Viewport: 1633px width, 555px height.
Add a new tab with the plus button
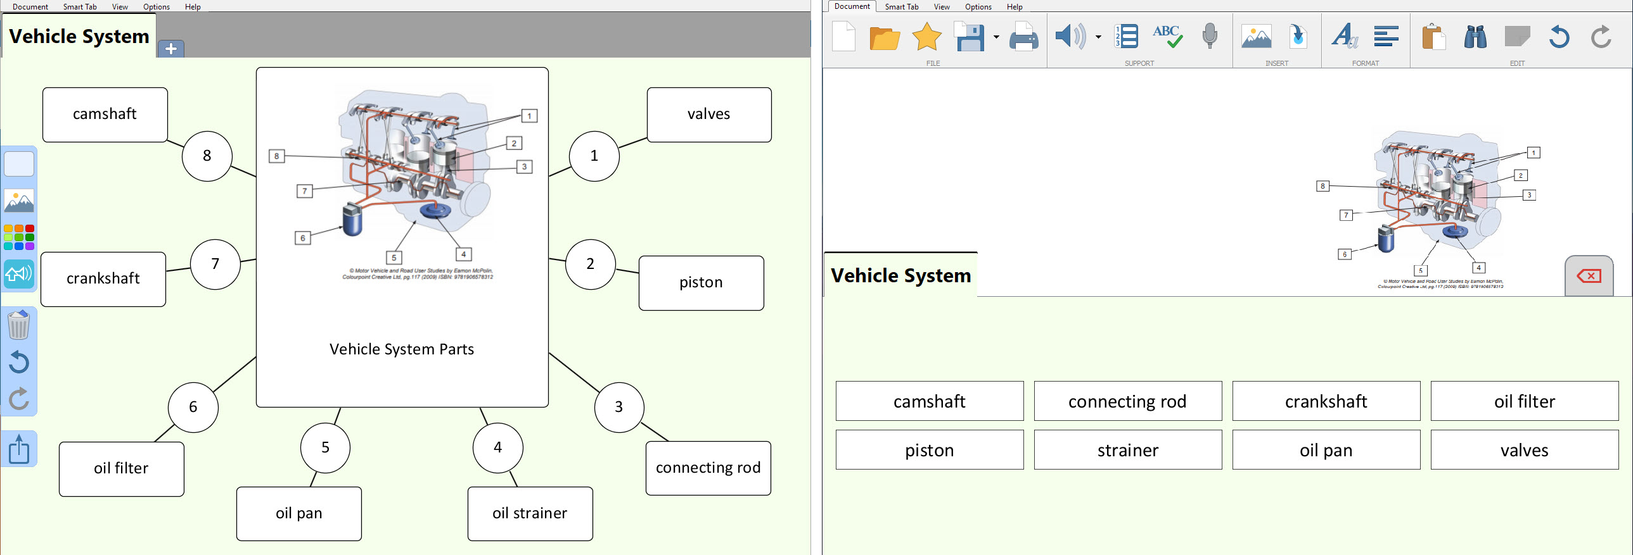[170, 49]
